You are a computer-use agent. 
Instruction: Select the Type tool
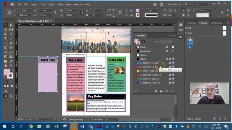click(x=5, y=39)
